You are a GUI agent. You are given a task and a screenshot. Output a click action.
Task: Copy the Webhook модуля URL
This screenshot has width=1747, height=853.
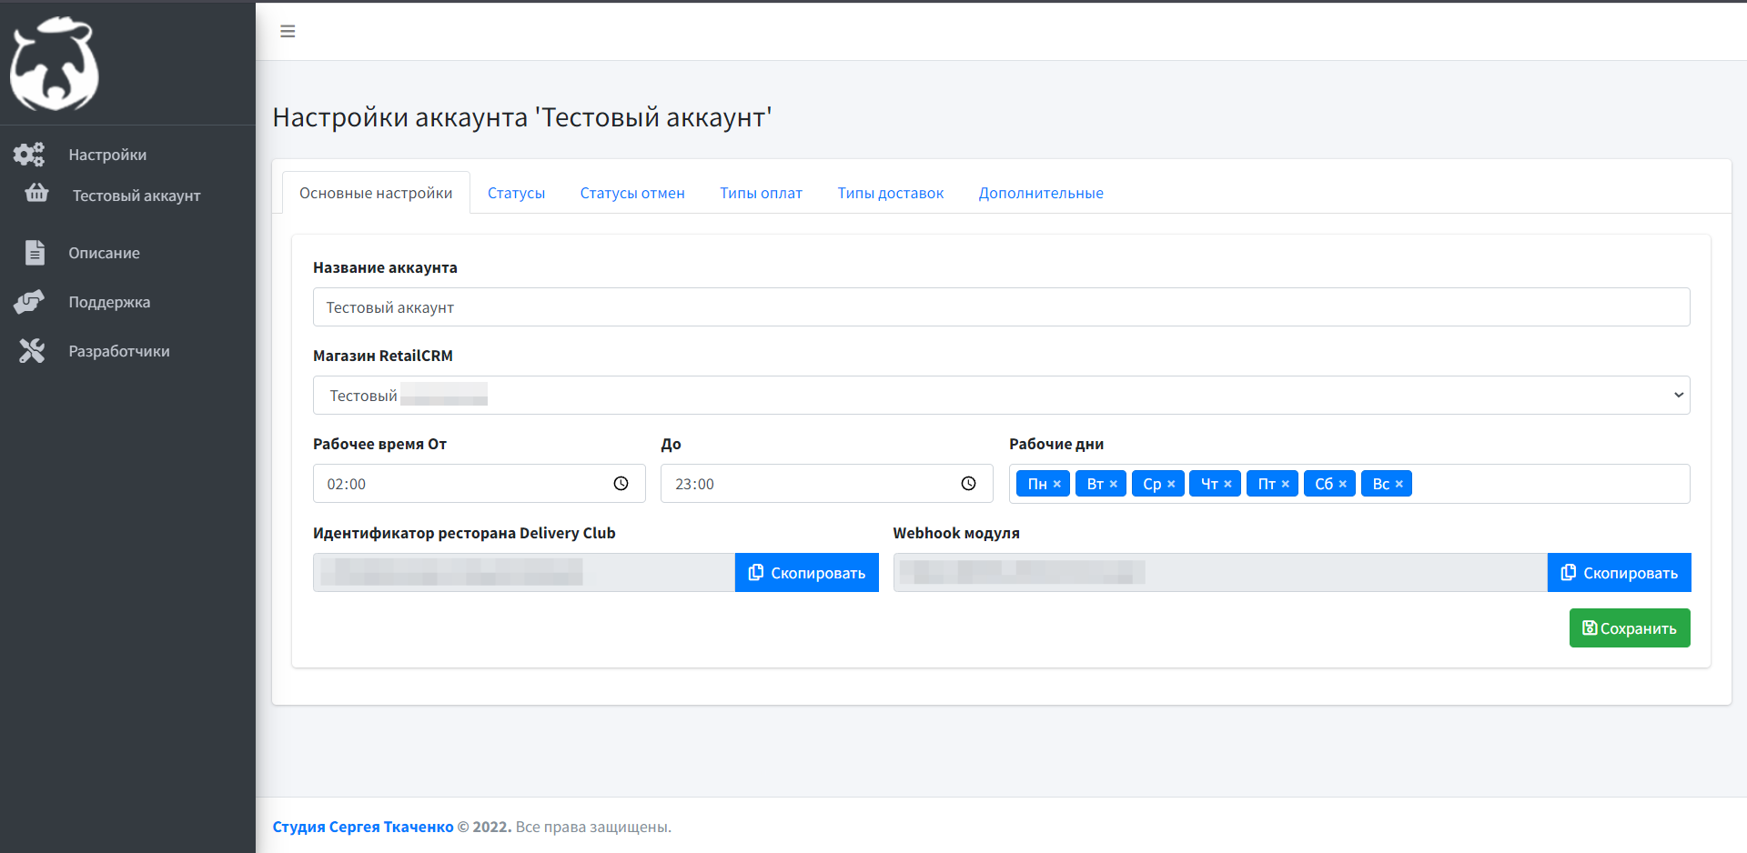1619,573
